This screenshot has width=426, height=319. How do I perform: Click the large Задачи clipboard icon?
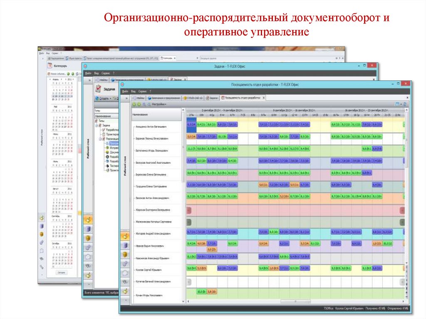(x=98, y=89)
